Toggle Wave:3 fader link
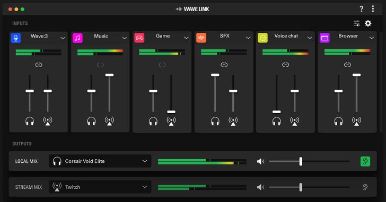The width and height of the screenshot is (386, 202). (x=39, y=65)
